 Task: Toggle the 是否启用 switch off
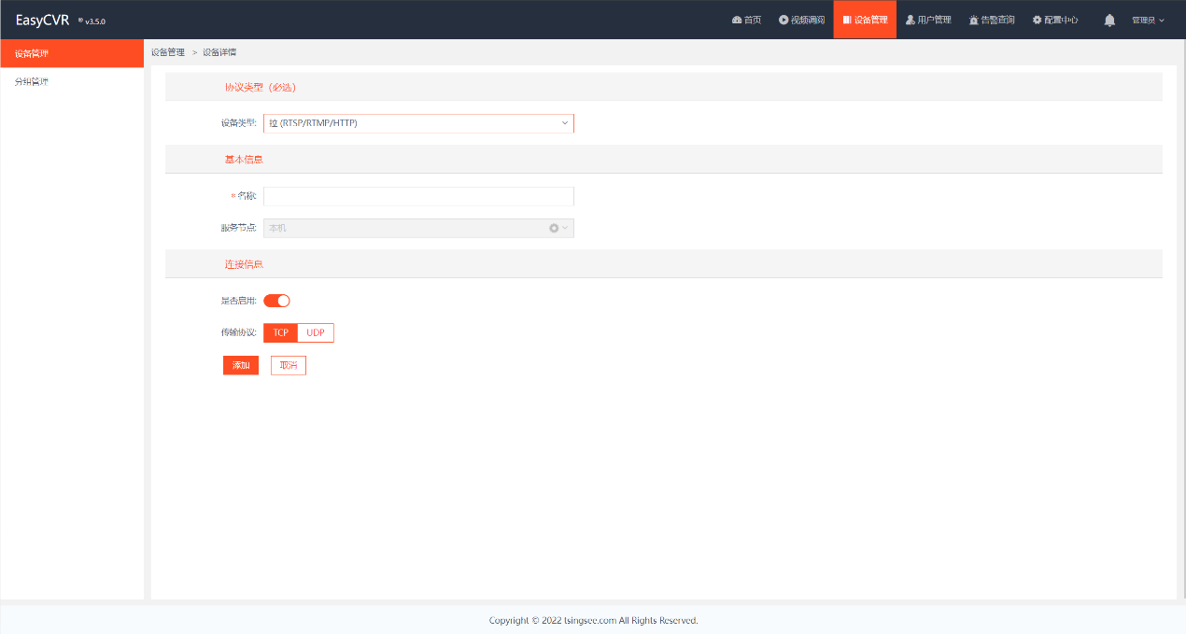tap(277, 301)
